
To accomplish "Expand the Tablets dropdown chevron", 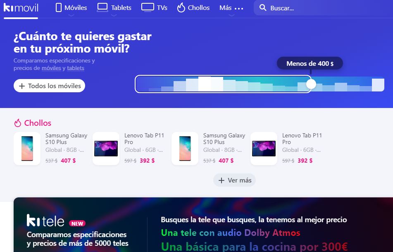I will pos(114,15).
